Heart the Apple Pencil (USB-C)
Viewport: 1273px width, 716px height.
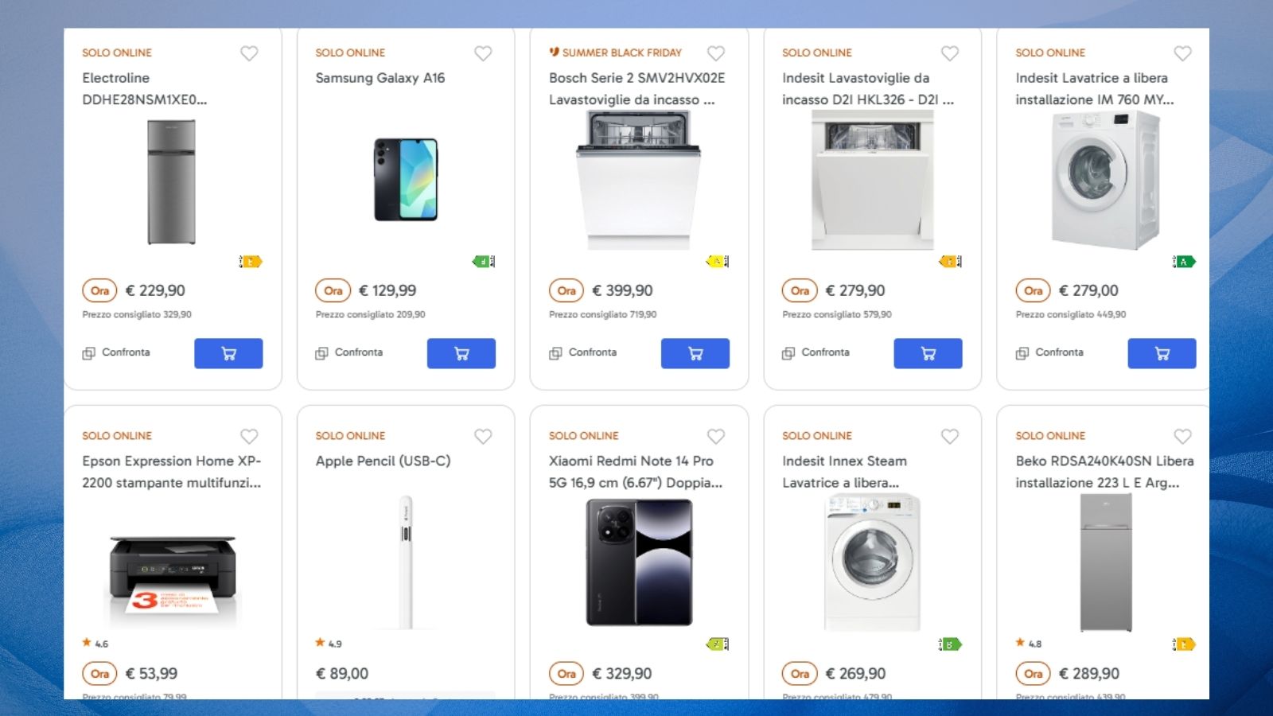pyautogui.click(x=483, y=437)
